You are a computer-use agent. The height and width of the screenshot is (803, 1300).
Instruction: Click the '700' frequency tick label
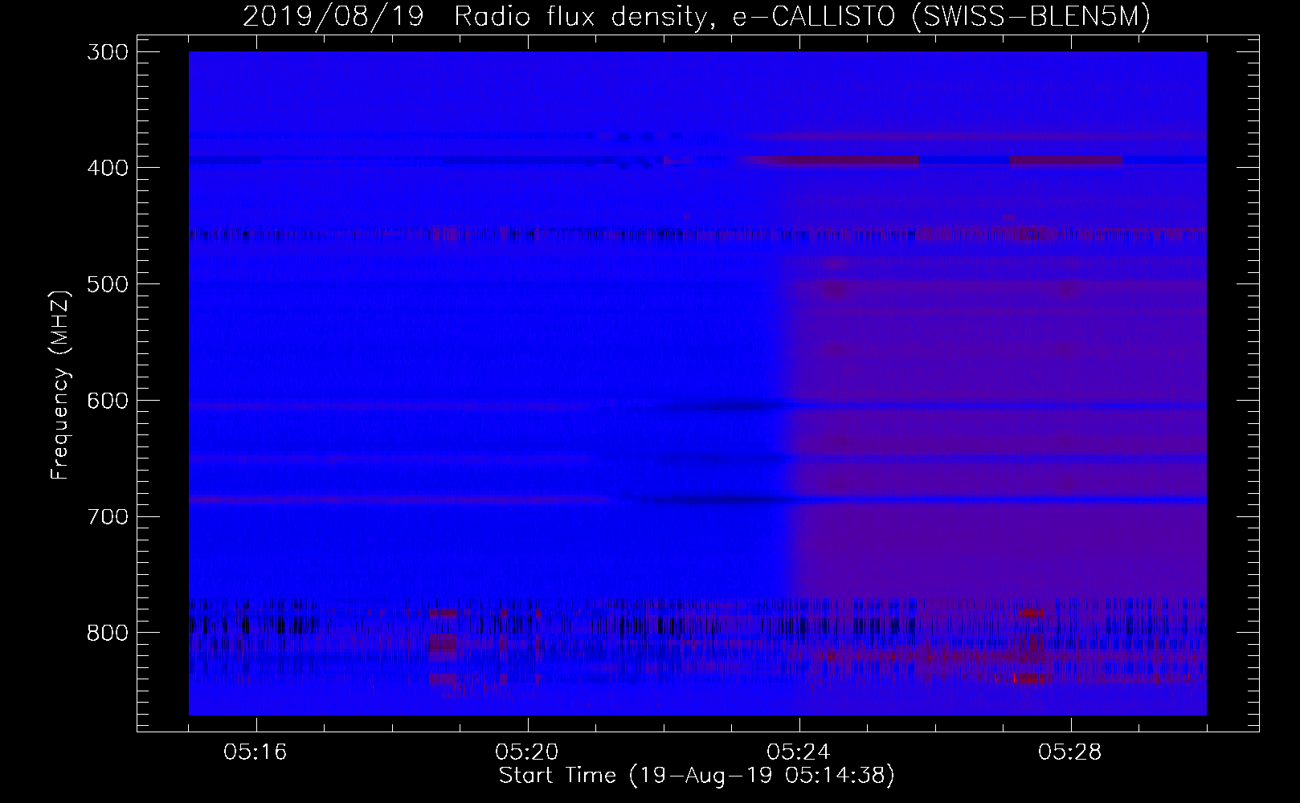tap(106, 516)
